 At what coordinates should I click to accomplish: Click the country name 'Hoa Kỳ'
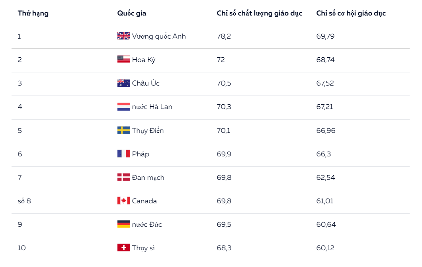click(x=144, y=60)
